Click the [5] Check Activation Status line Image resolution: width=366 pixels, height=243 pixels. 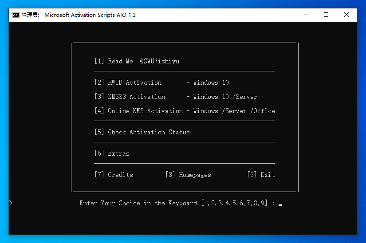pyautogui.click(x=142, y=132)
